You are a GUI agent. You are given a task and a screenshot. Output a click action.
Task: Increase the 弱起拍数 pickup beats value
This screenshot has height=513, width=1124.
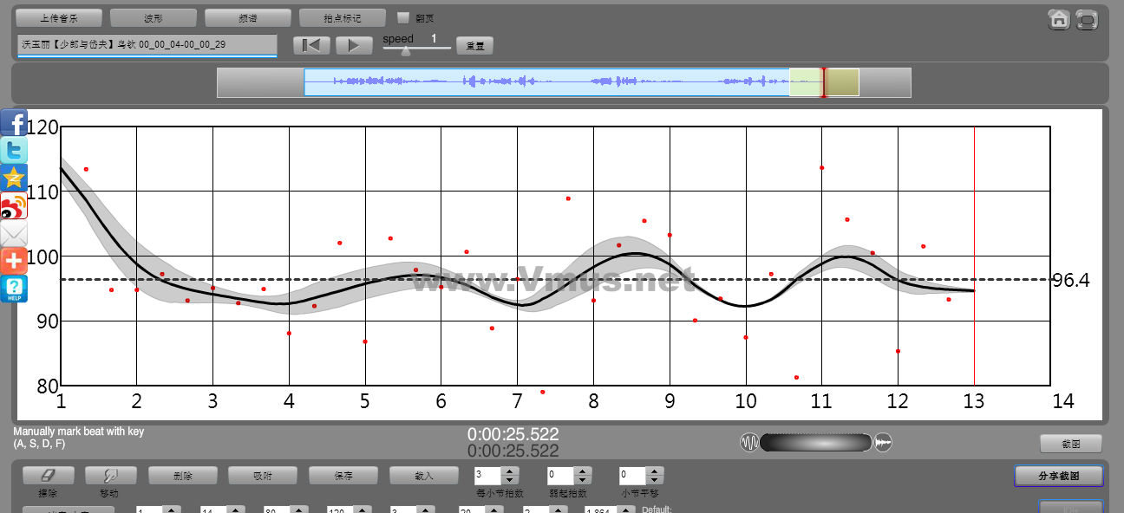(x=584, y=471)
